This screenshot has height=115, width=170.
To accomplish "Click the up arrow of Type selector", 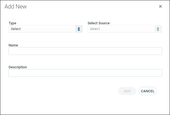I will (79, 28).
